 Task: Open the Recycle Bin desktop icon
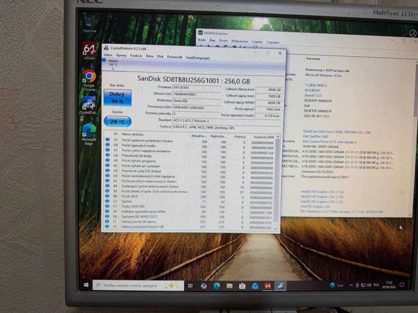coord(89,24)
